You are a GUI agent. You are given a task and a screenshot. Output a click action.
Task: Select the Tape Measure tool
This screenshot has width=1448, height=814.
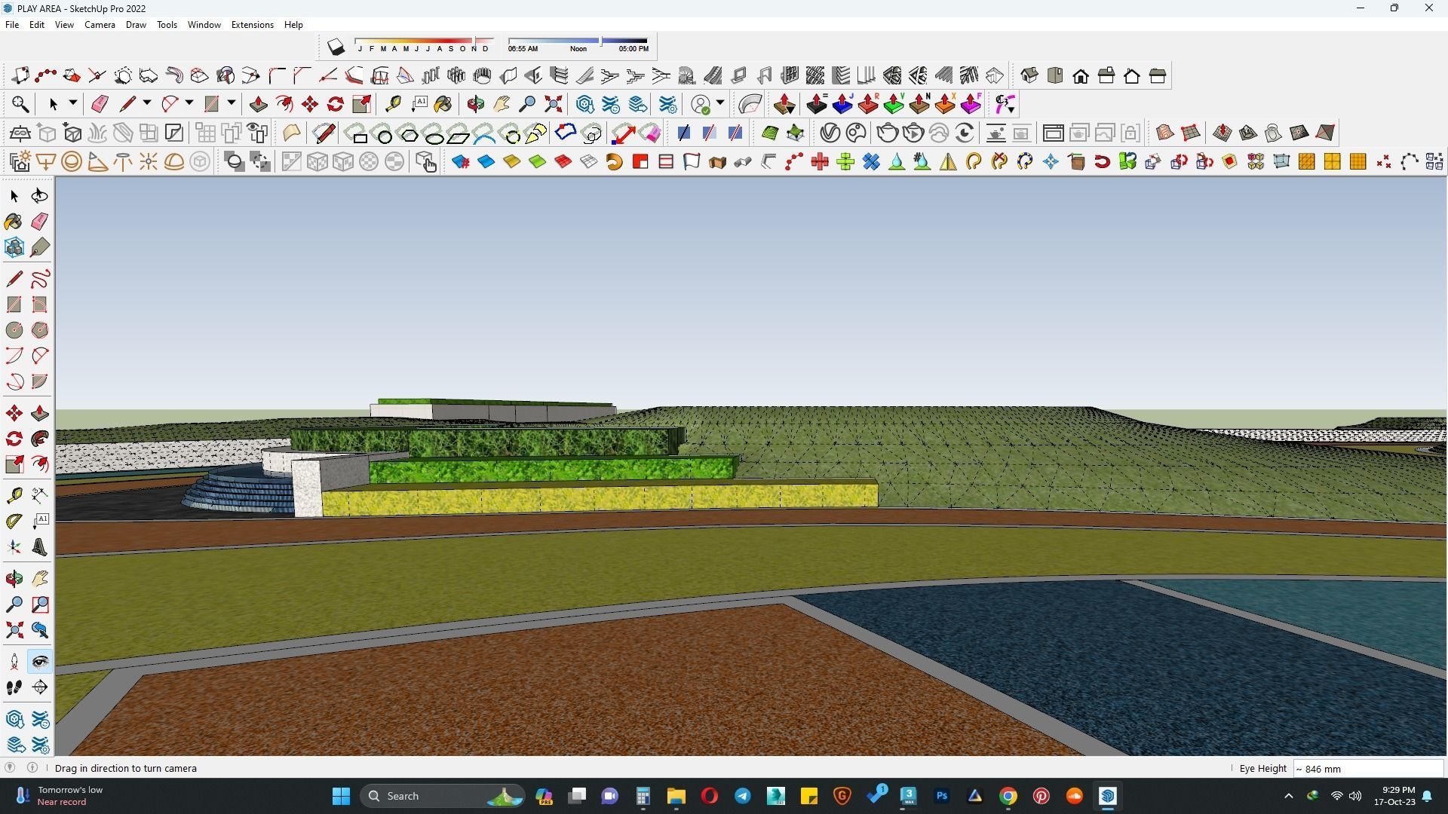14,495
